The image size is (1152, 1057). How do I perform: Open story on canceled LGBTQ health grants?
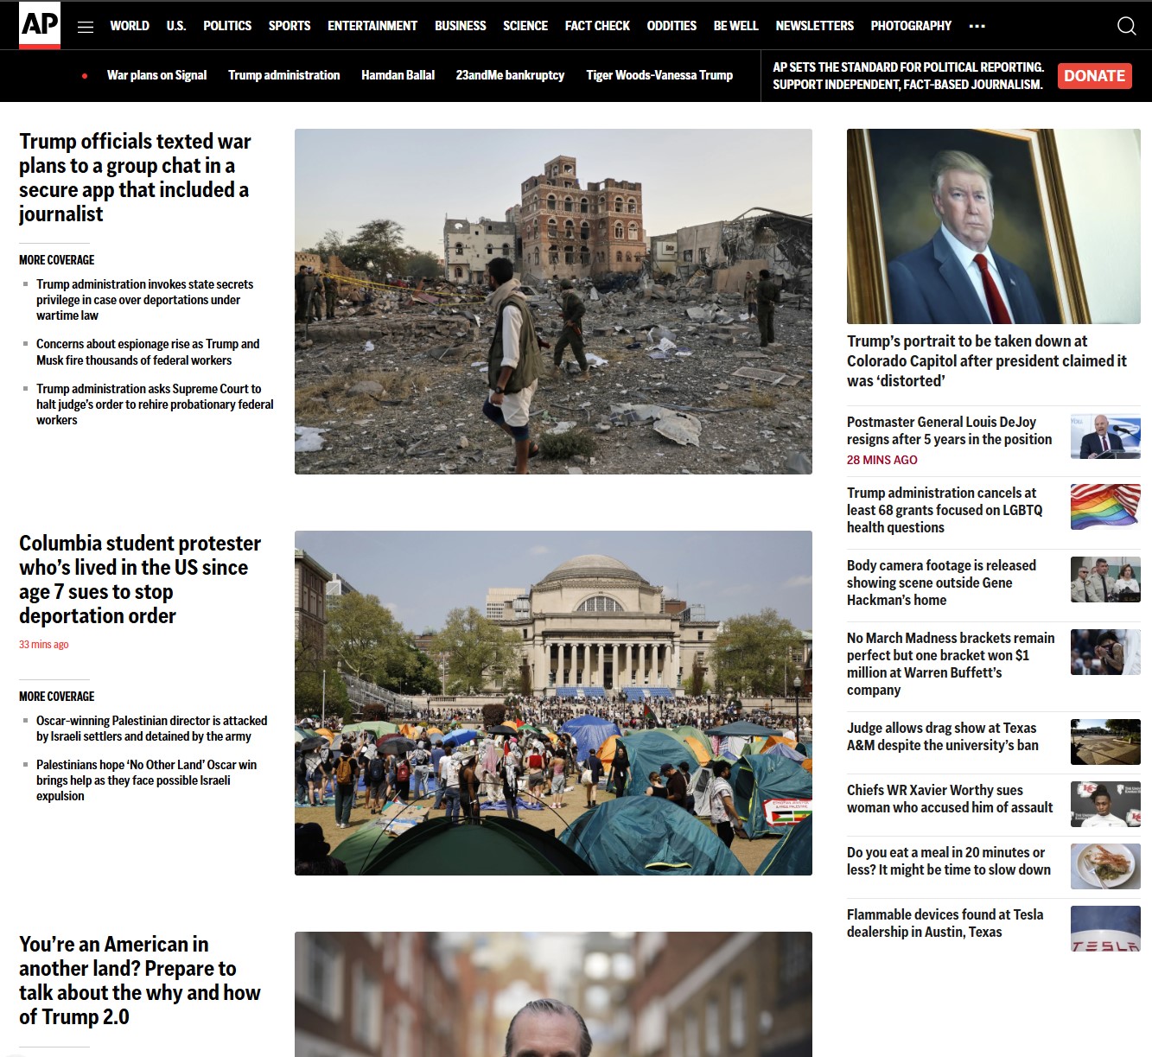click(x=945, y=510)
